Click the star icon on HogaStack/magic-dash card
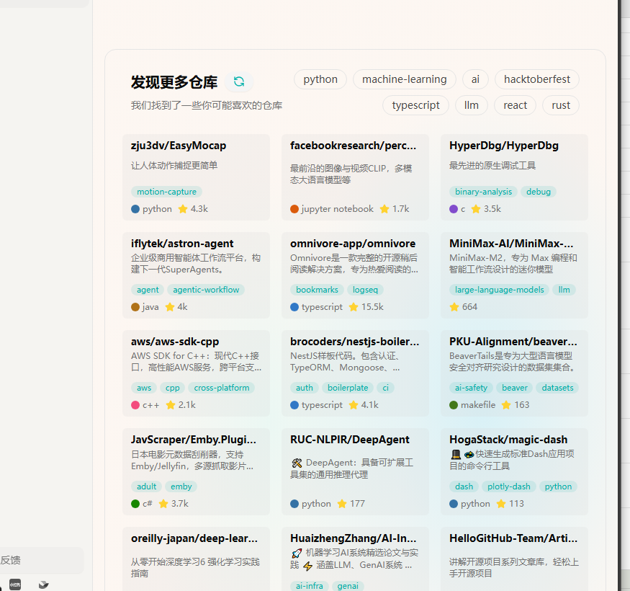Viewport: 630px width, 591px height. [x=501, y=504]
